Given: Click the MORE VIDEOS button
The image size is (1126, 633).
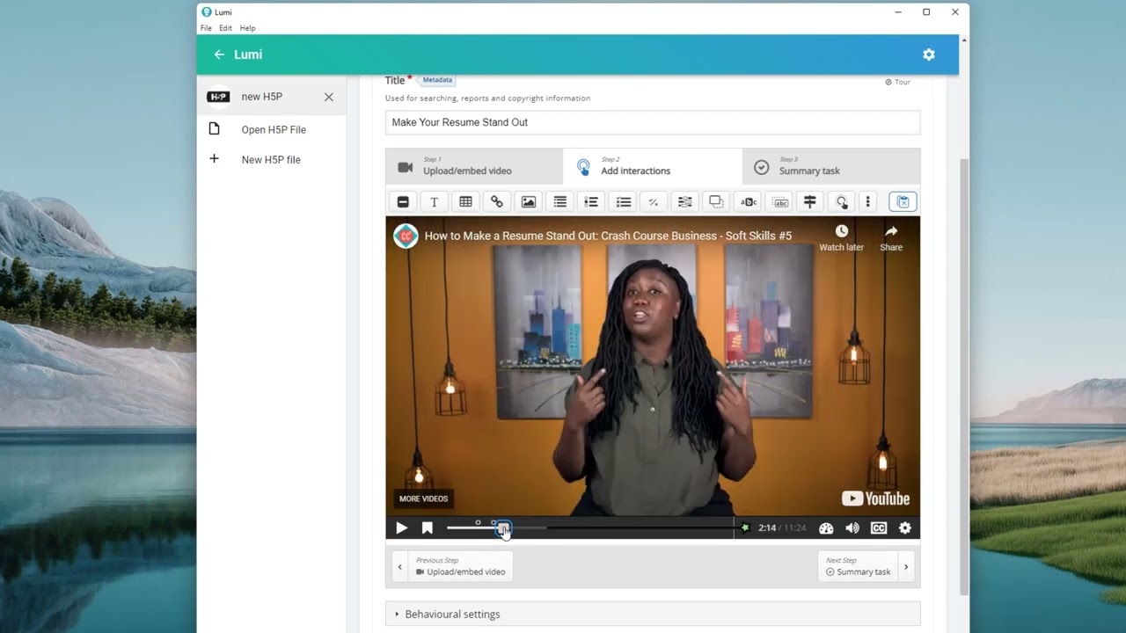Looking at the screenshot, I should (424, 498).
